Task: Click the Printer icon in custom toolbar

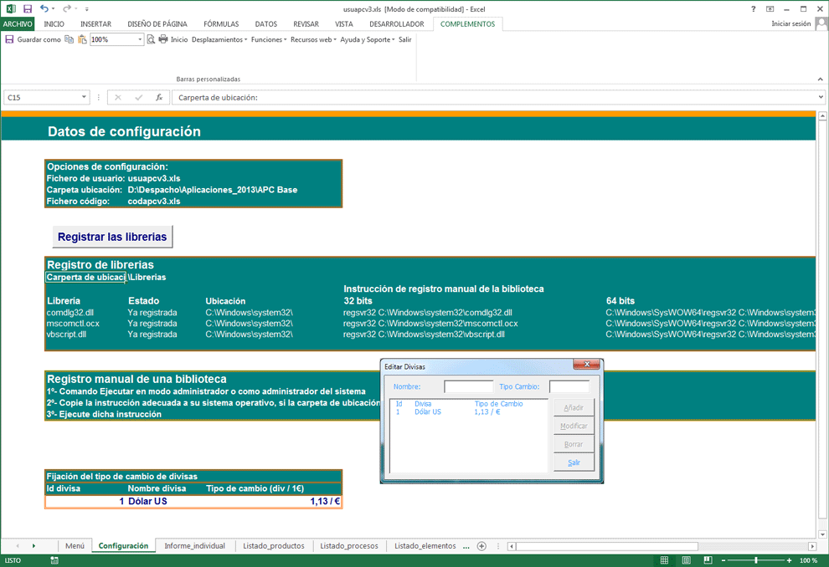Action: tap(162, 39)
